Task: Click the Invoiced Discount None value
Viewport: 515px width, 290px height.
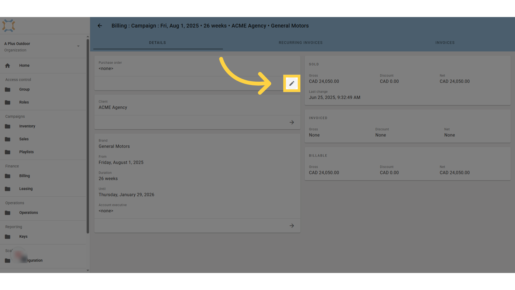Action: pos(381,135)
